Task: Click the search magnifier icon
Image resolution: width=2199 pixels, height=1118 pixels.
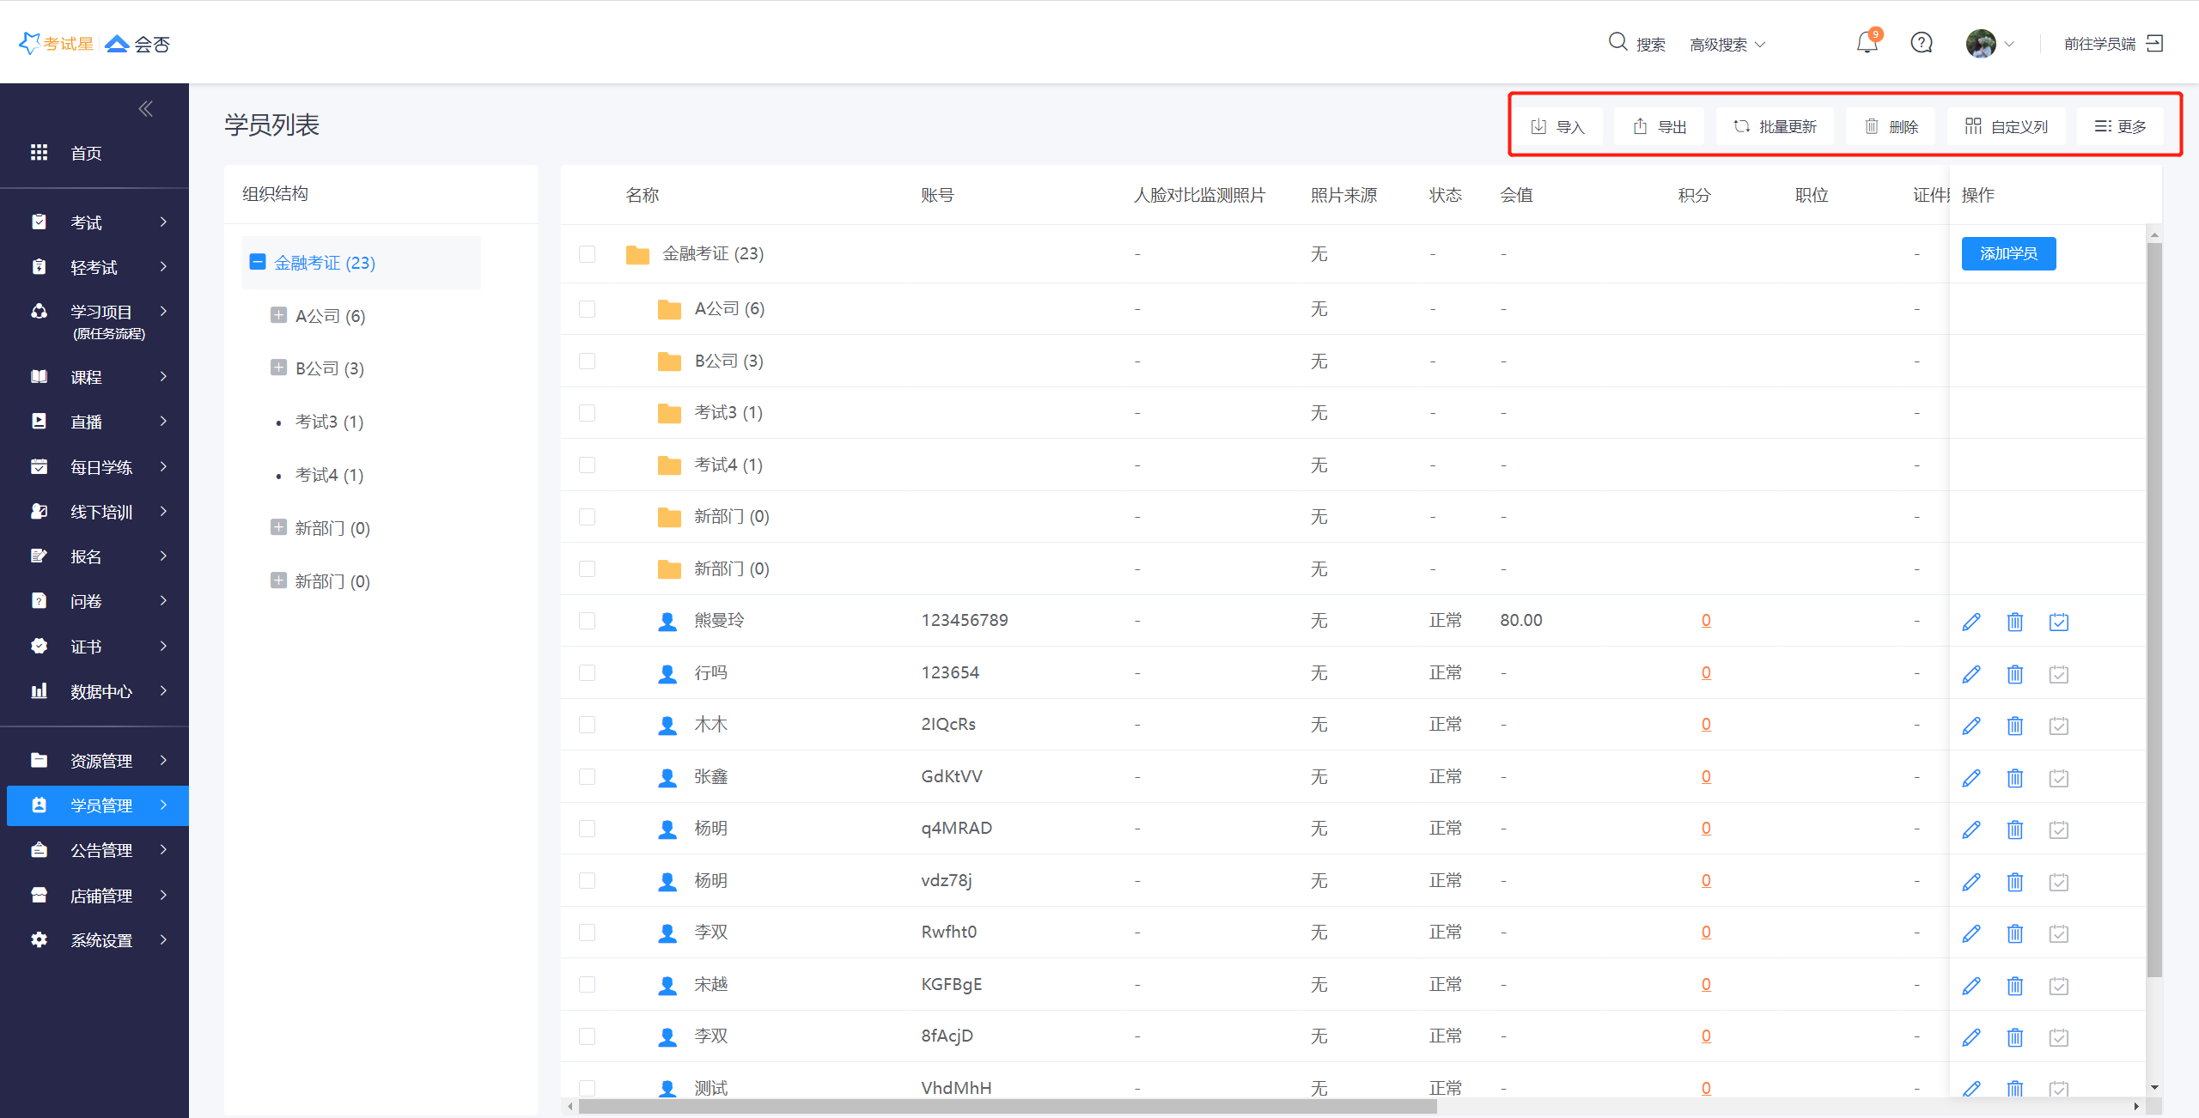Action: click(x=1617, y=42)
